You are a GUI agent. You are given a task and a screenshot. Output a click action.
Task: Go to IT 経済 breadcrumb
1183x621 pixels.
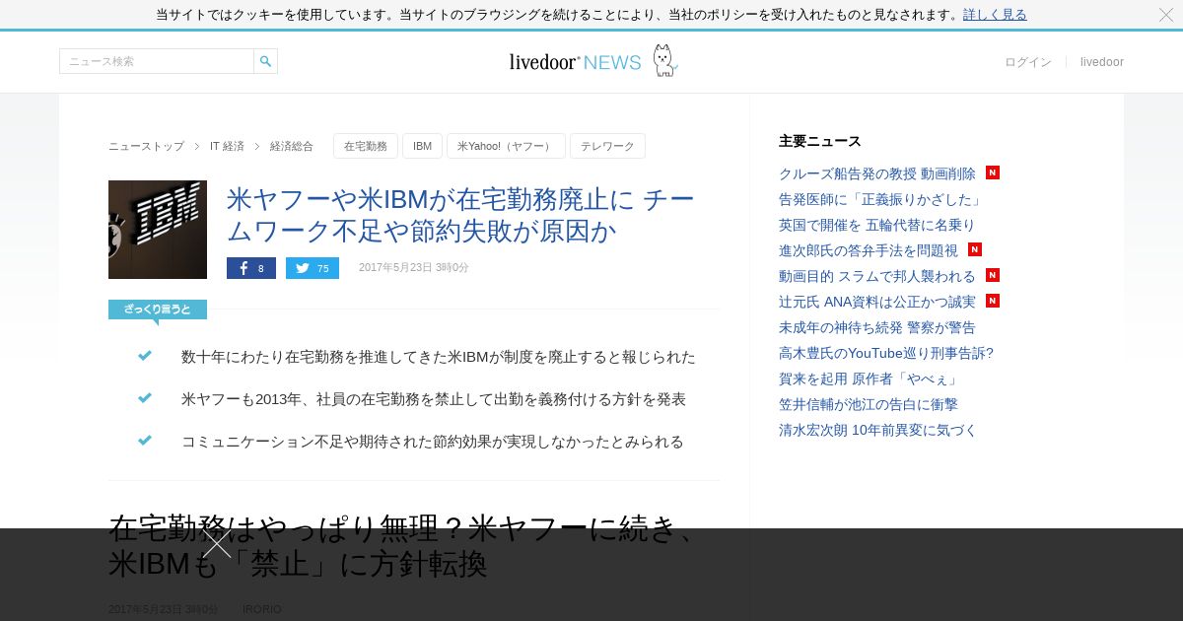click(x=227, y=146)
